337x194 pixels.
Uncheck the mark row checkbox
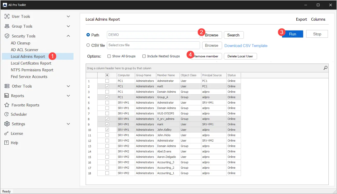107,124
